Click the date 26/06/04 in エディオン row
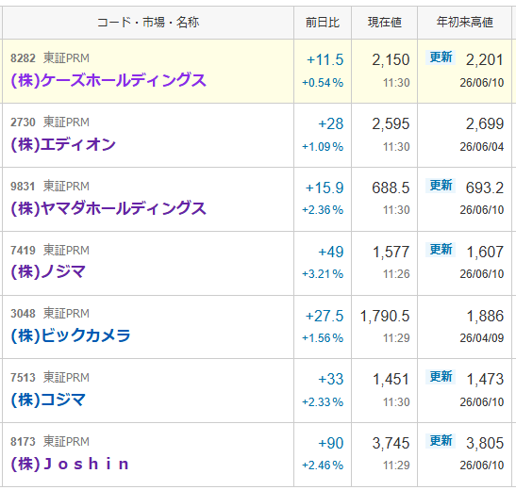The height and width of the screenshot is (490, 516). pyautogui.click(x=482, y=147)
